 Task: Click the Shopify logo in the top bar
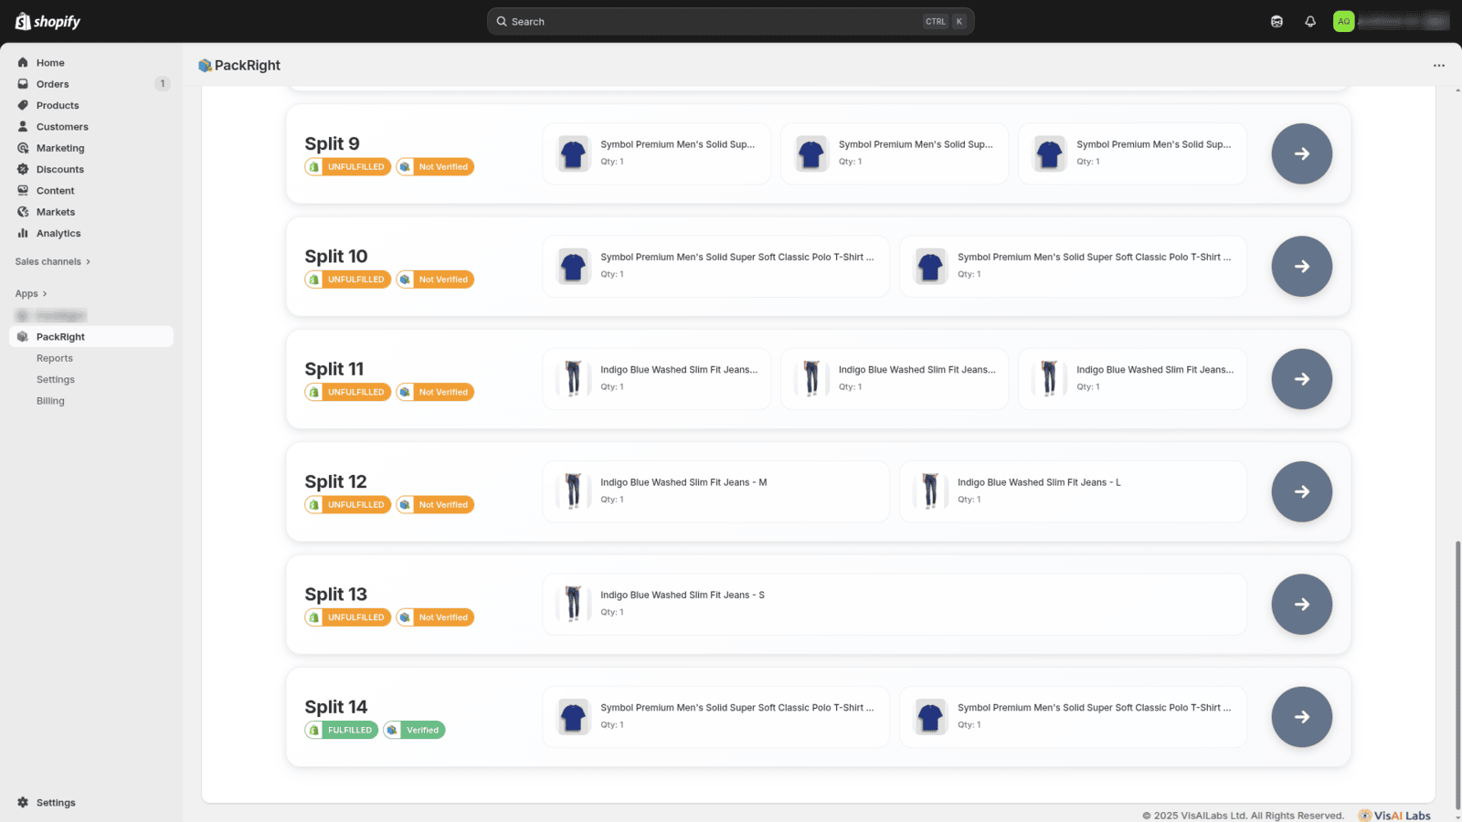46,20
